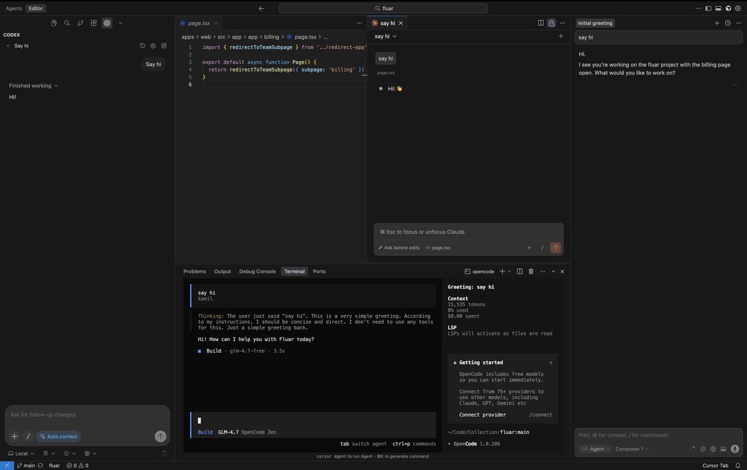Open the new terminal launch profile dropdown
Viewport: 747px width, 470px height.
click(509, 271)
